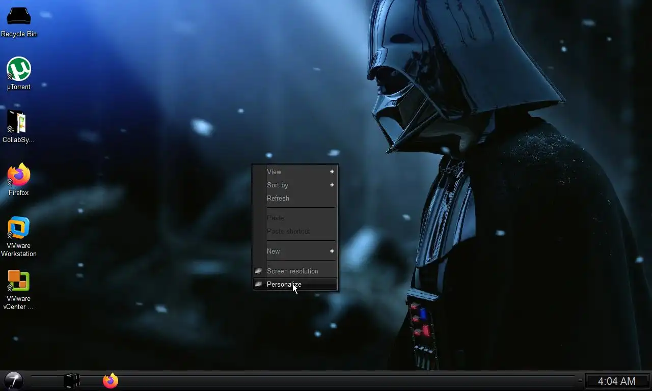Open the Sort by submenu
Viewport: 652px width, 391px height.
pyautogui.click(x=295, y=185)
